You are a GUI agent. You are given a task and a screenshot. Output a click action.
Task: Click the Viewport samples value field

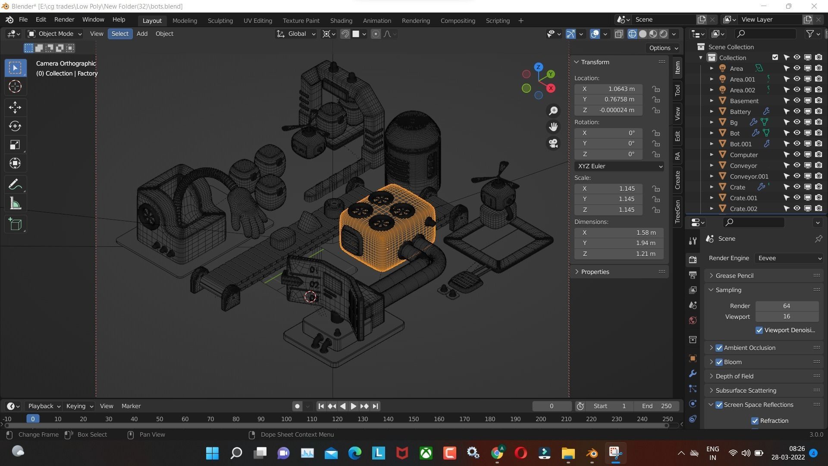[x=787, y=317]
